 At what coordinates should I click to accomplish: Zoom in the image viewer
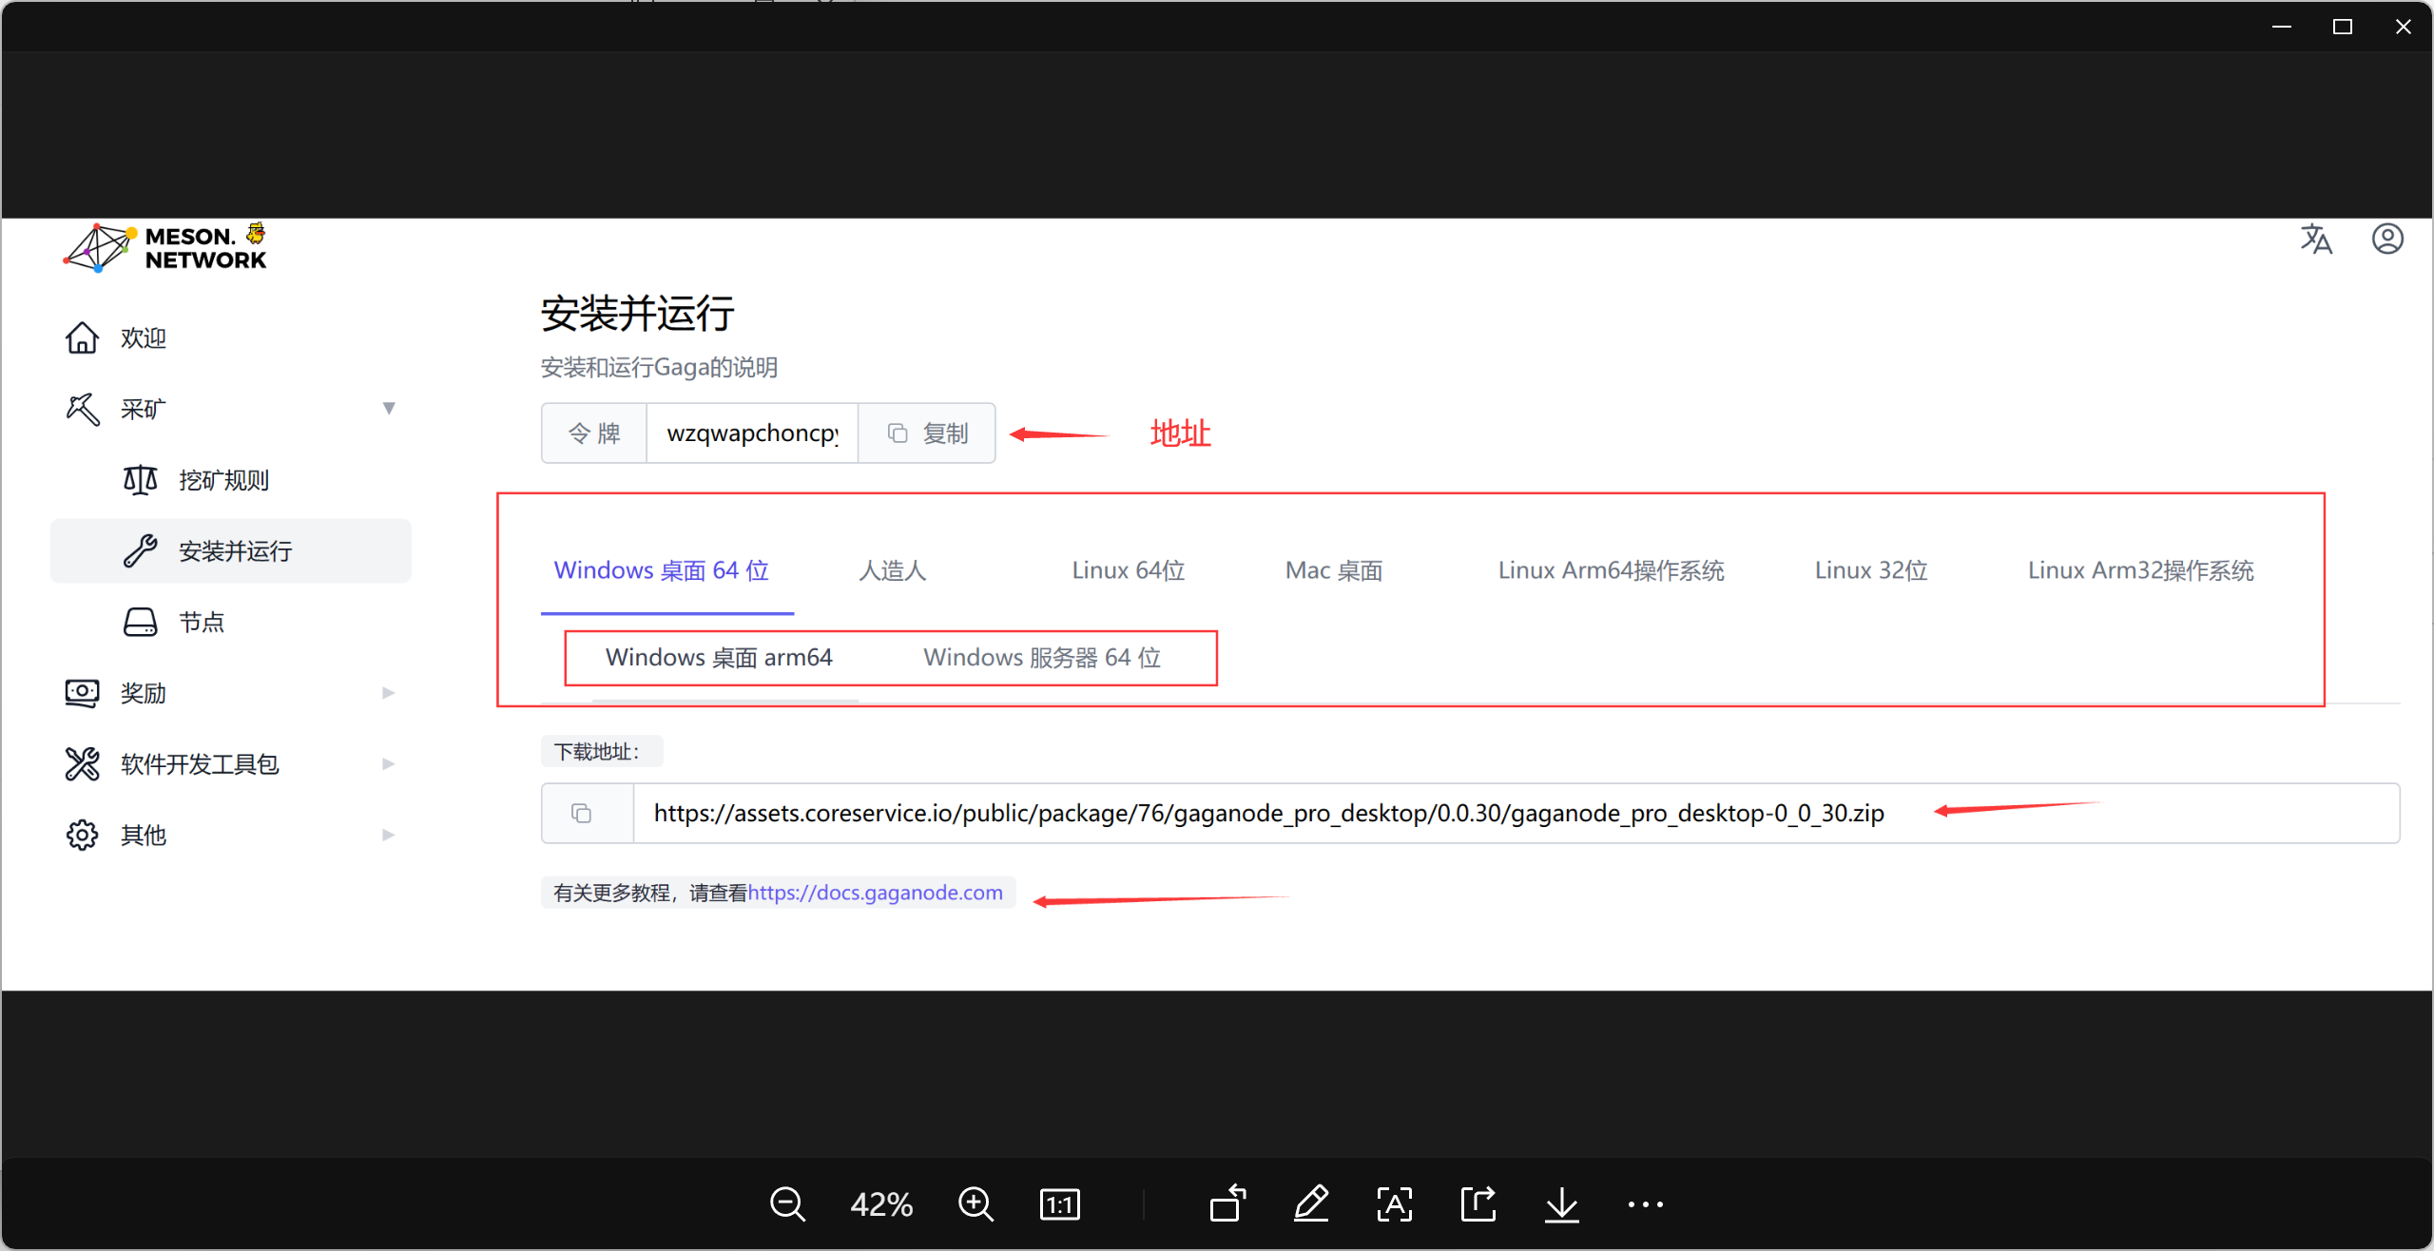pos(976,1204)
